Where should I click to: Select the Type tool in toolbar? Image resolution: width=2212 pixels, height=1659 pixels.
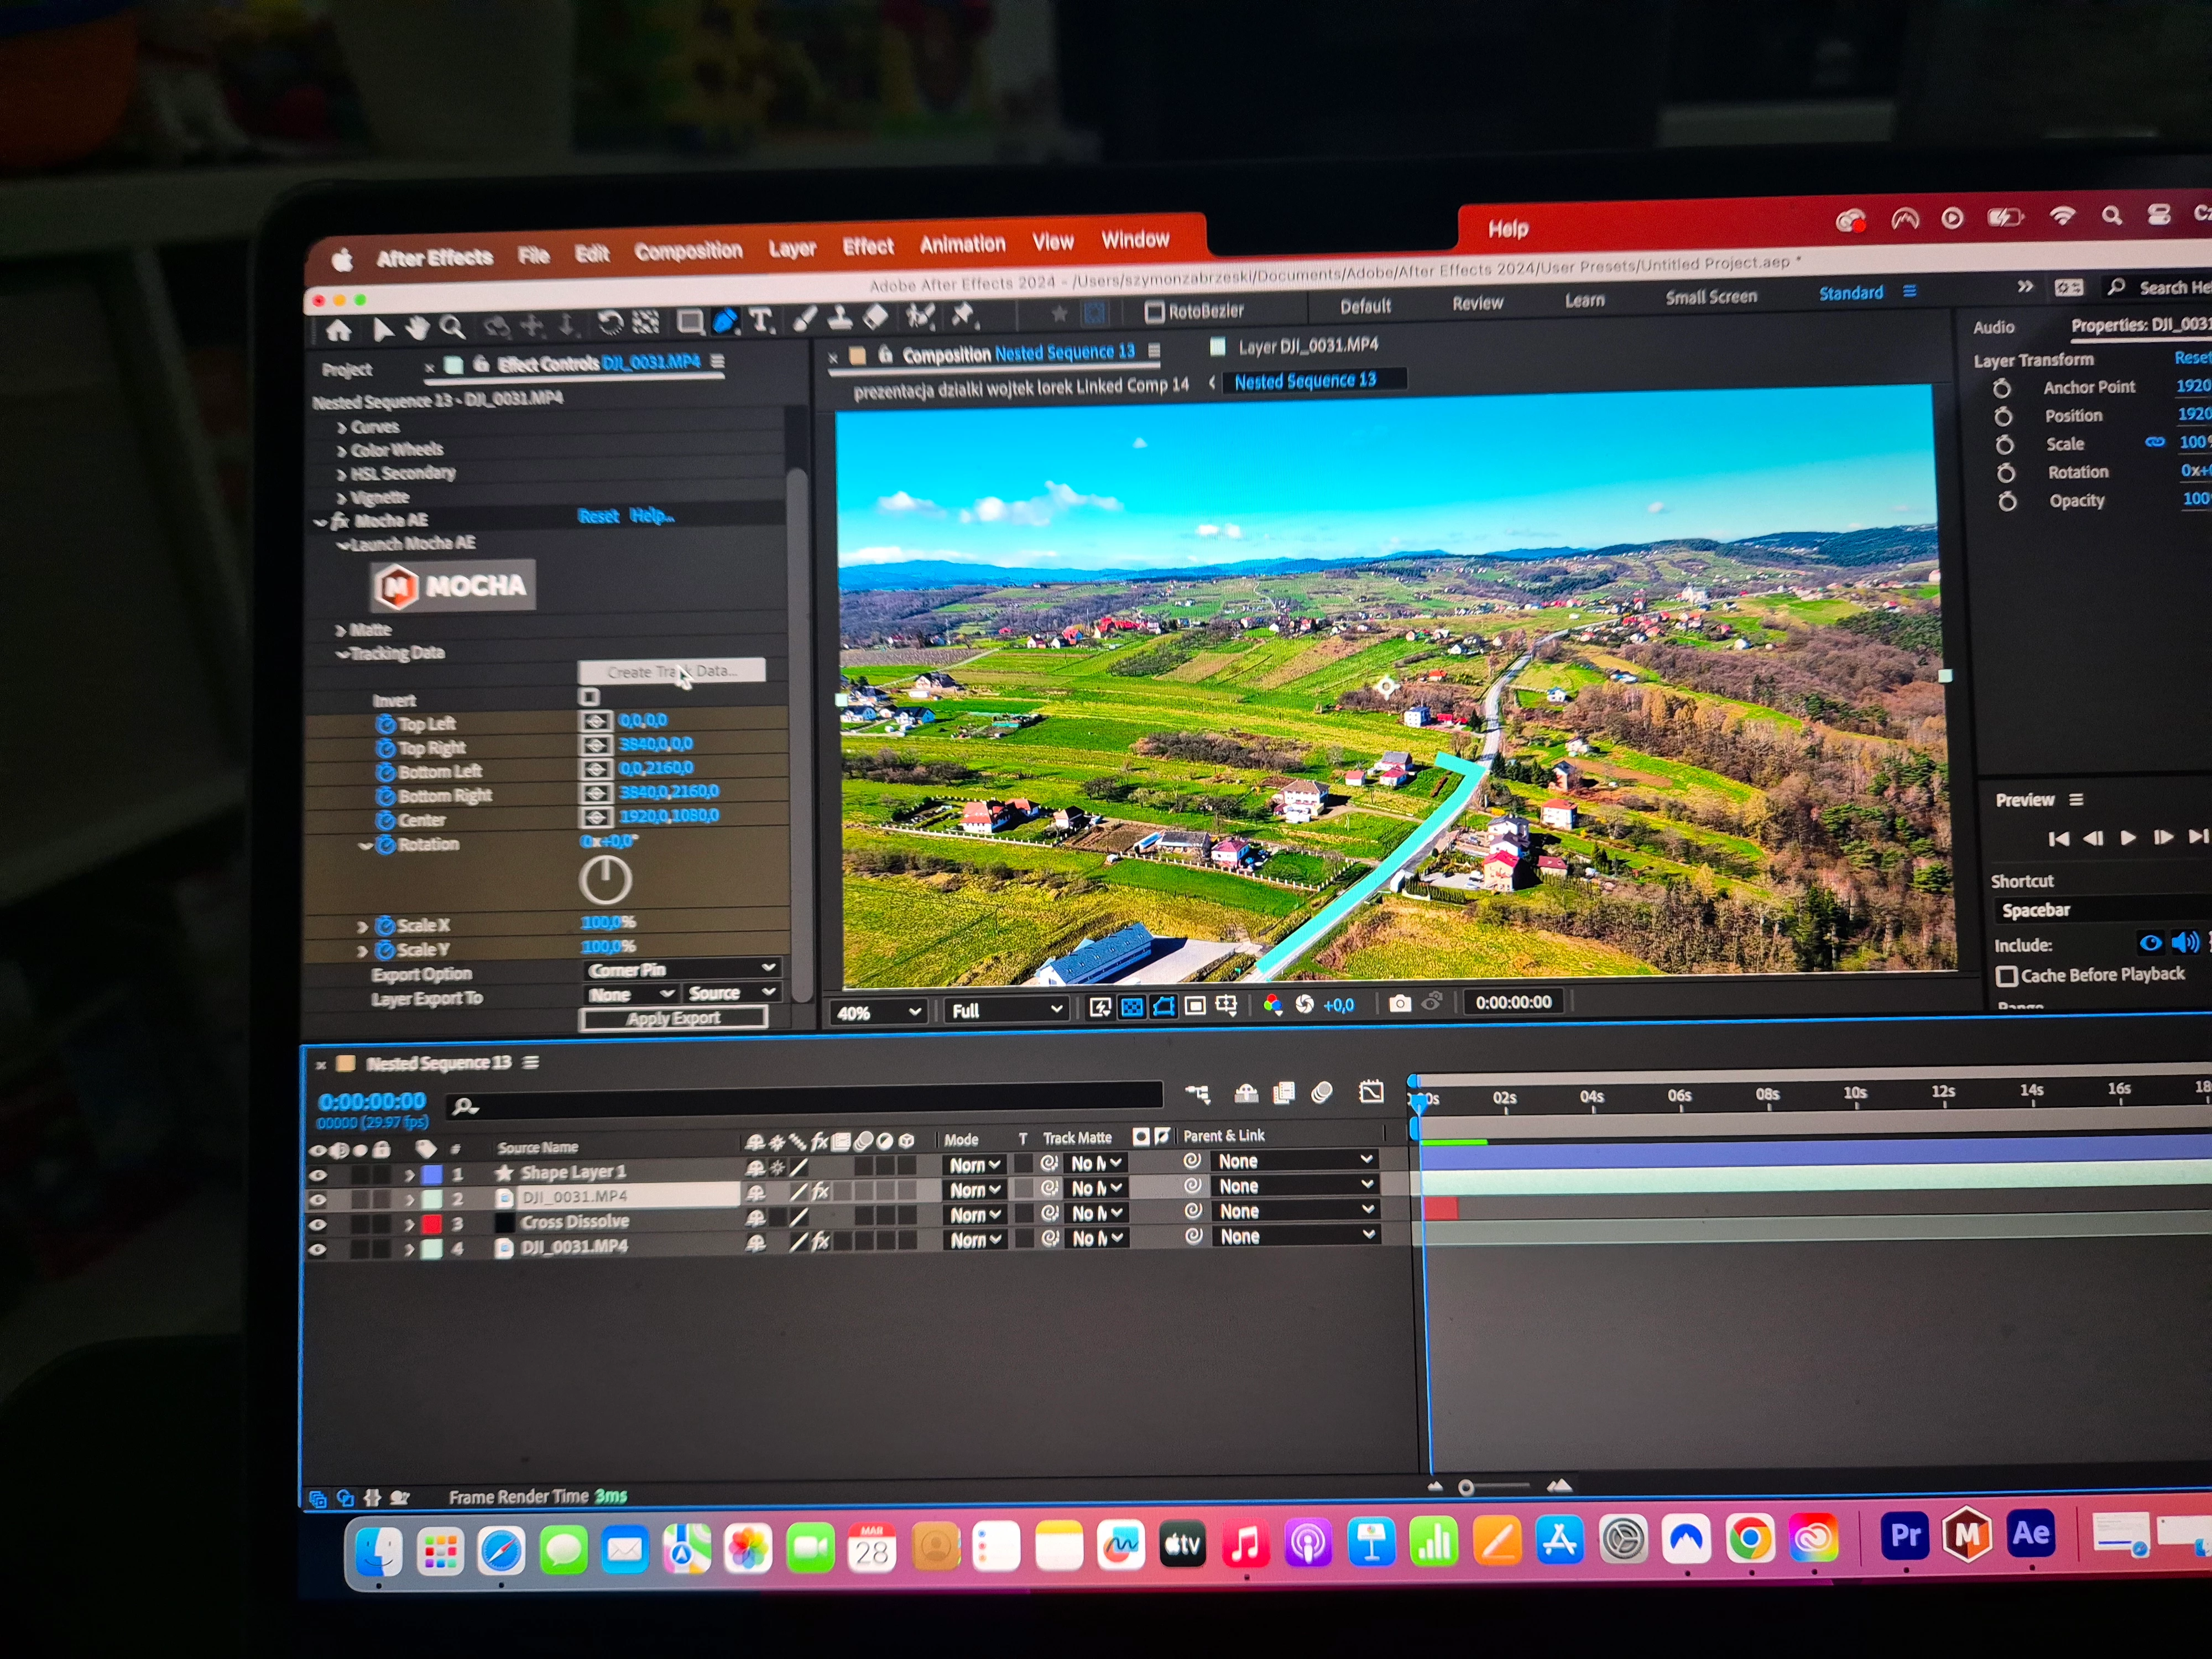[761, 320]
